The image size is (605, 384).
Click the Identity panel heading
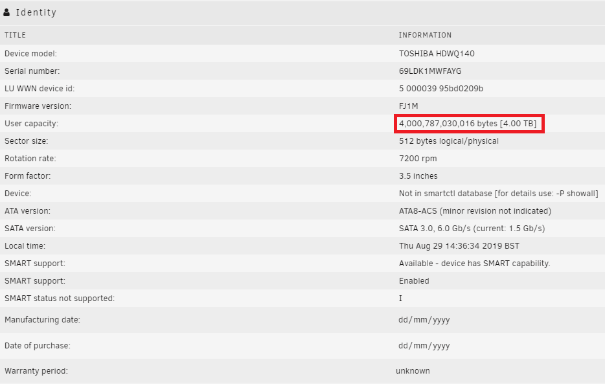[36, 12]
